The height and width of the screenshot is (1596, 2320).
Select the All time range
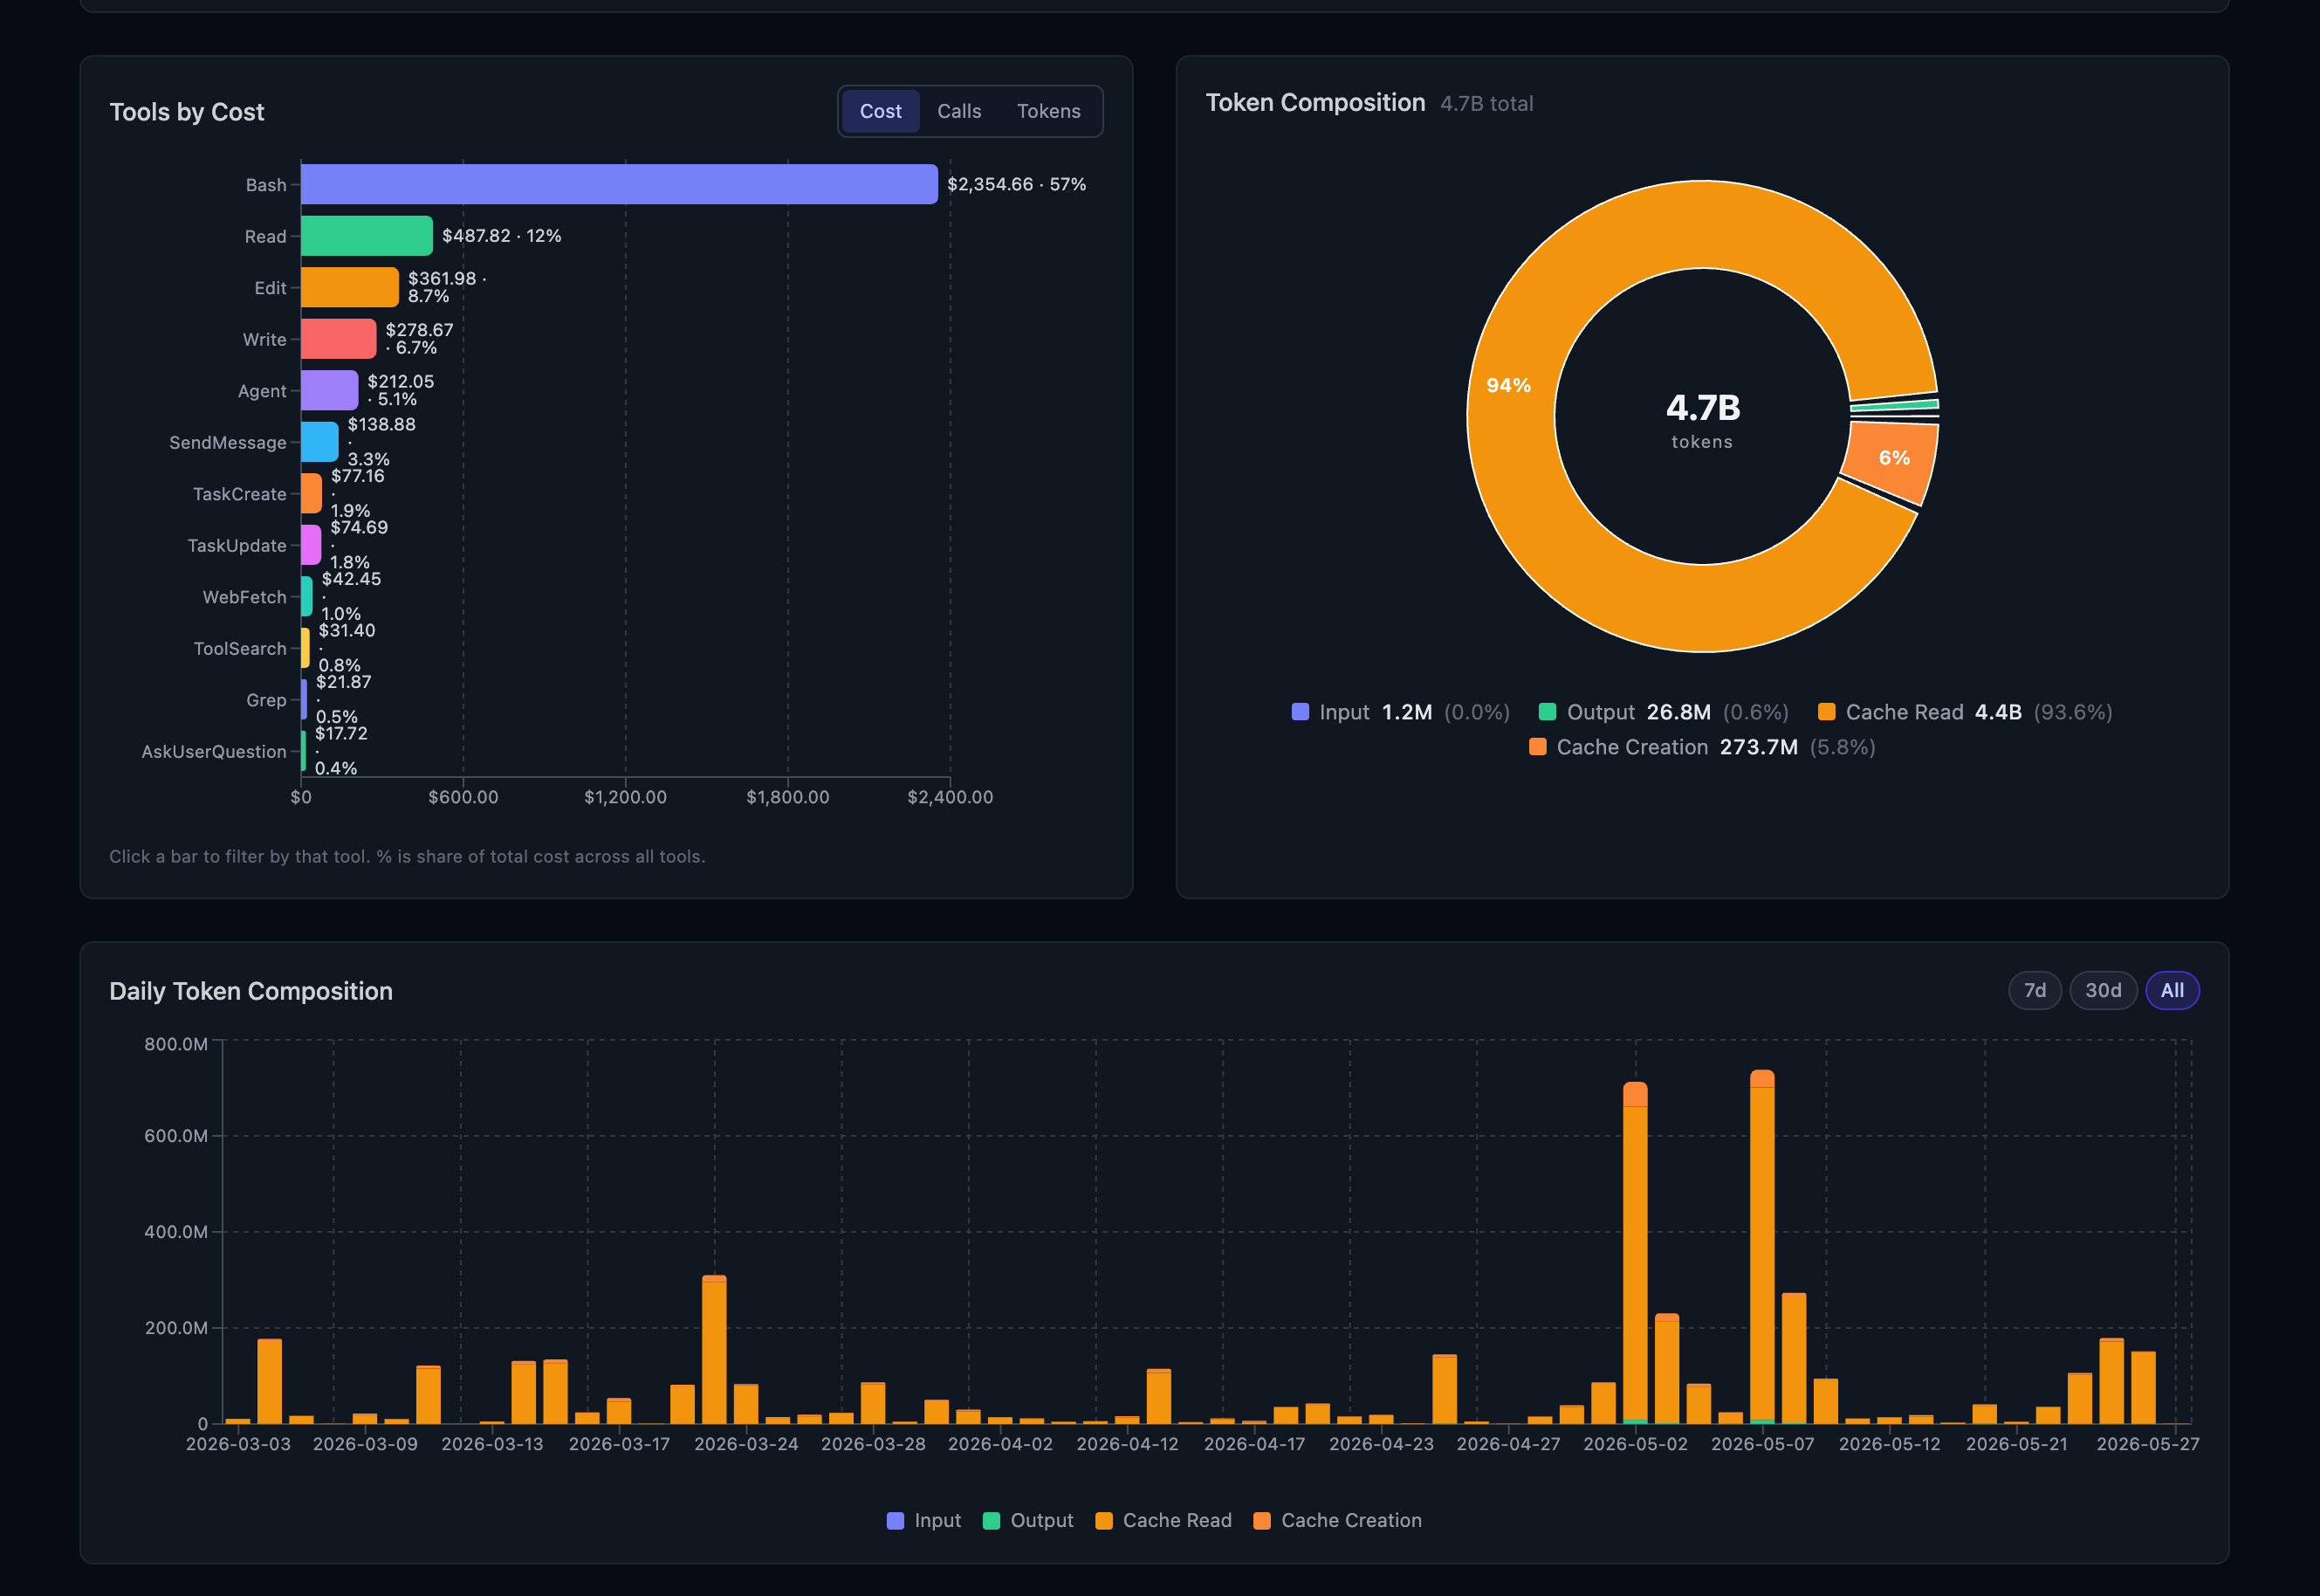(2171, 990)
